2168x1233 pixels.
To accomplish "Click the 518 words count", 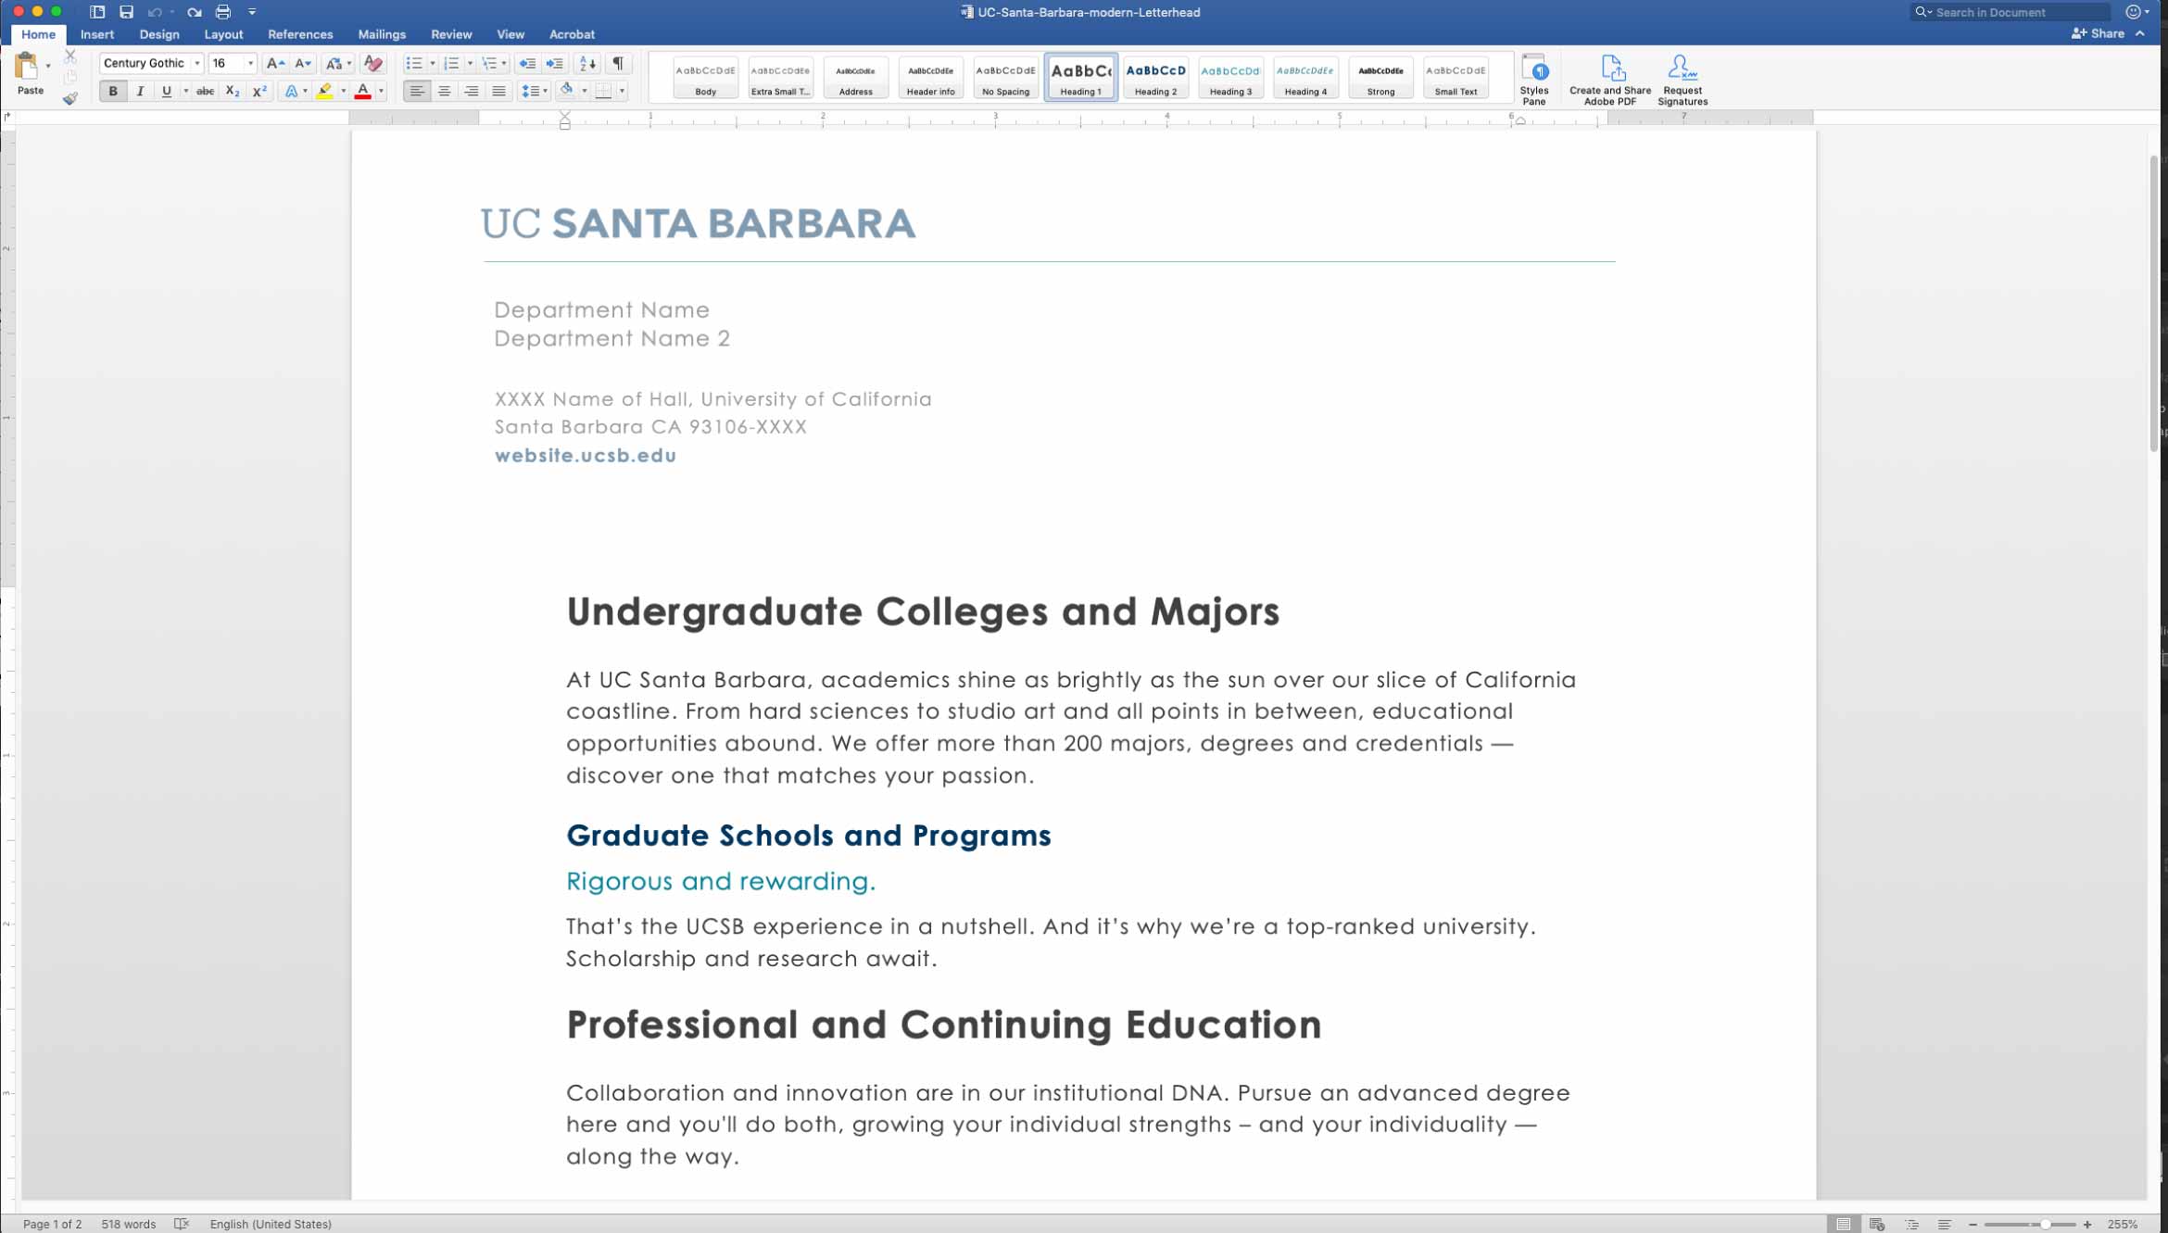I will 129,1224.
